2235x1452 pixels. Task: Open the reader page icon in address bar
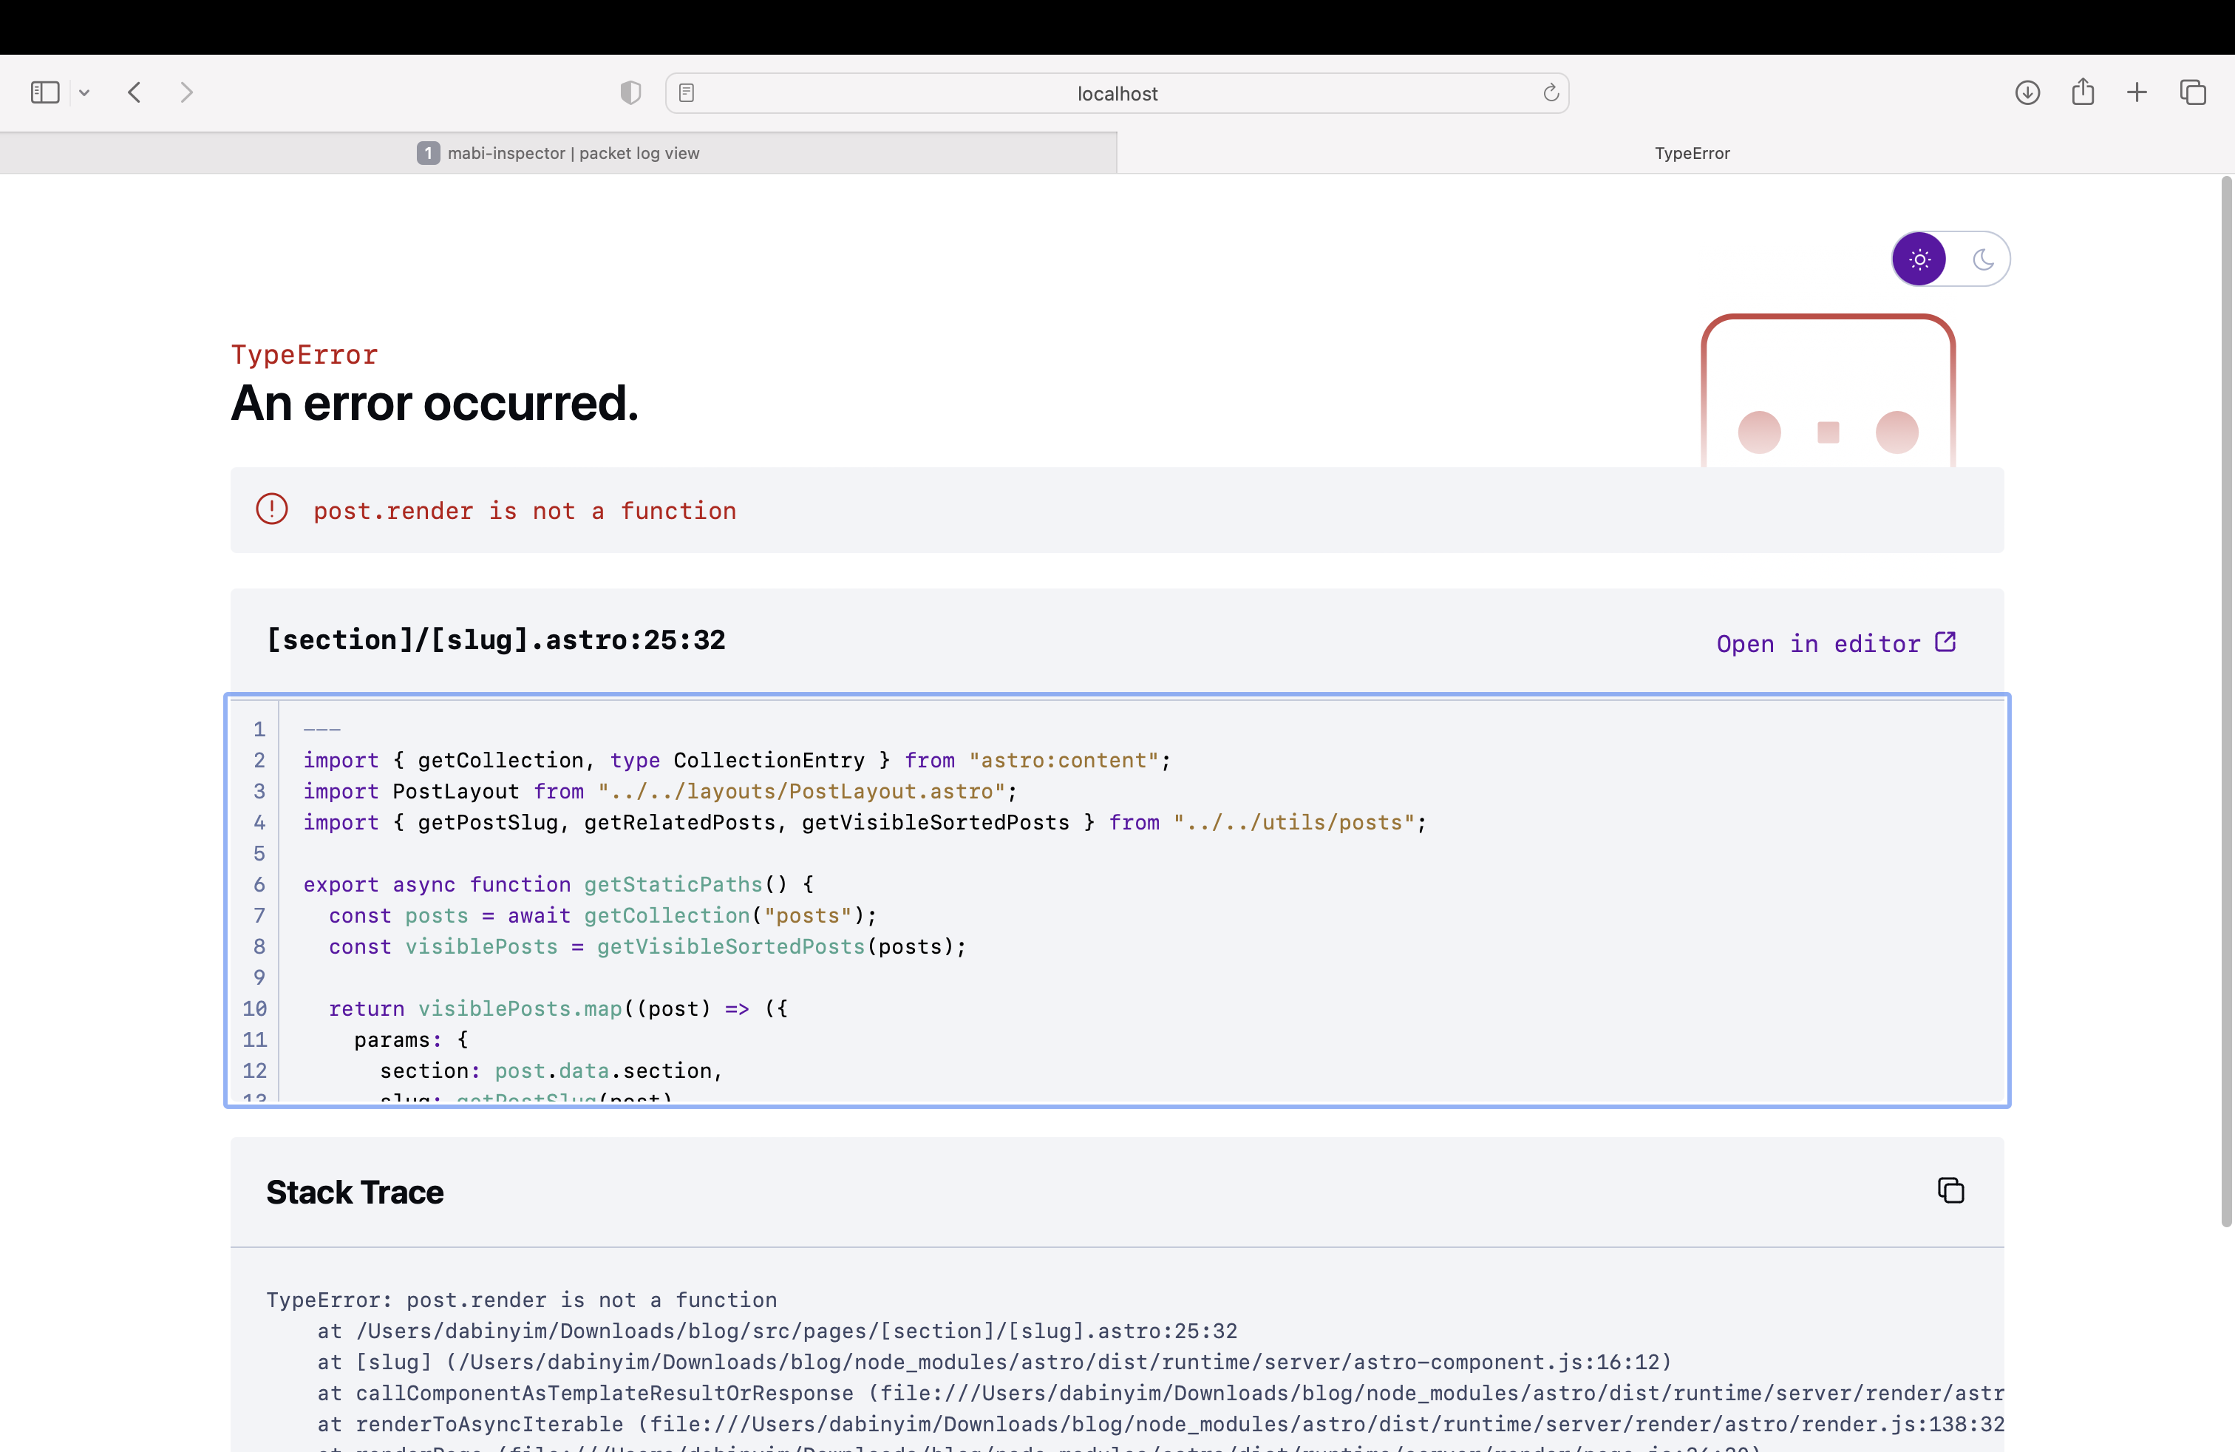(687, 93)
